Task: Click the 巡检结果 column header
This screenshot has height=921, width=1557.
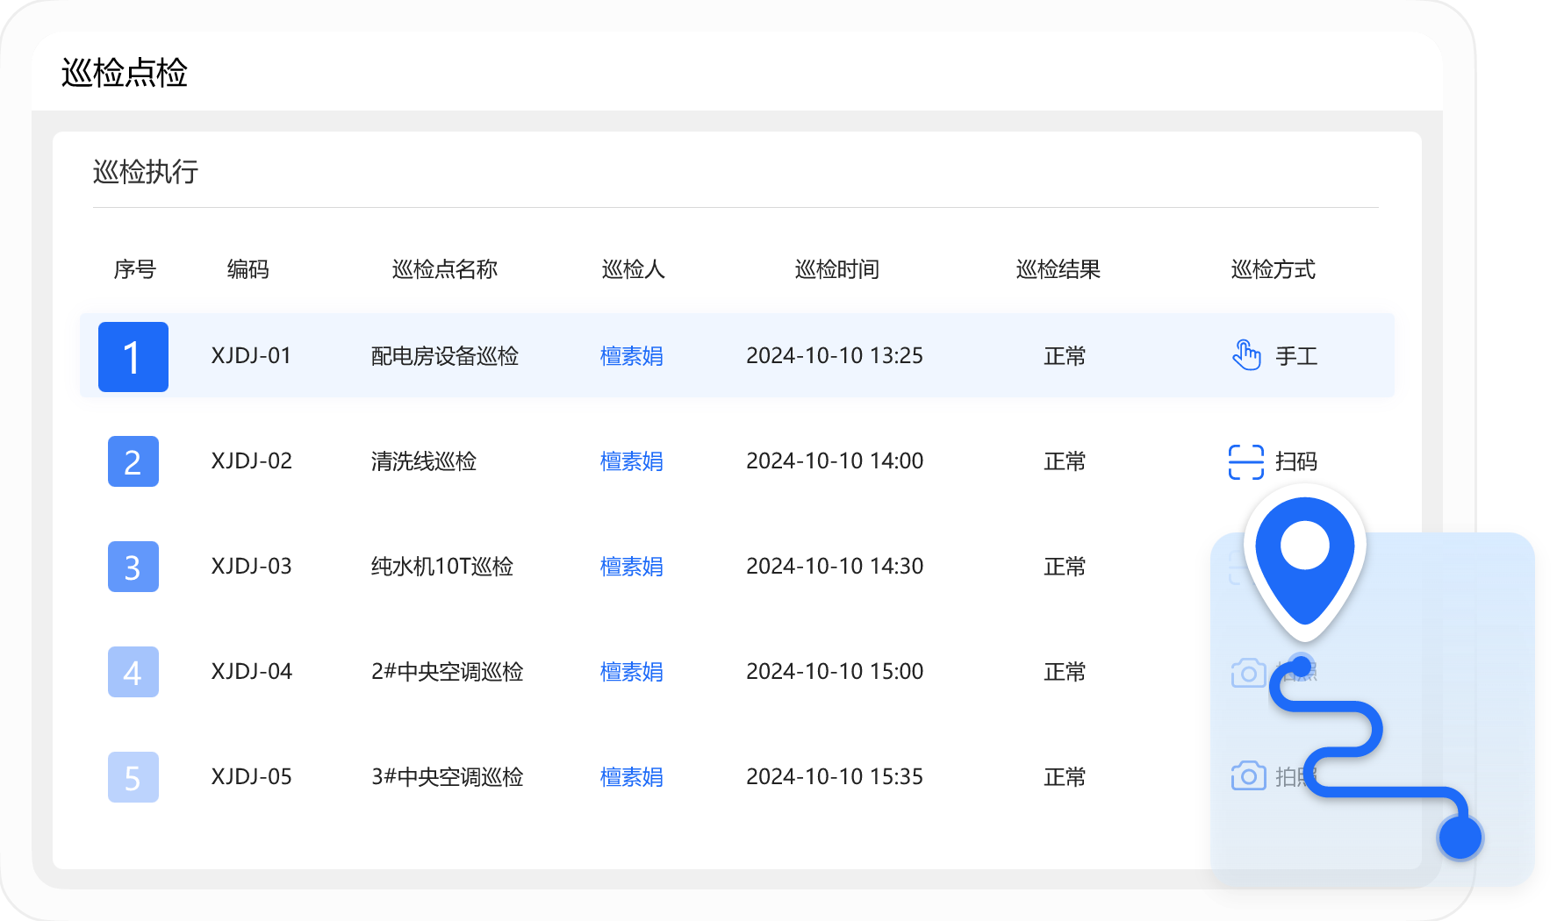Action: (x=1058, y=269)
